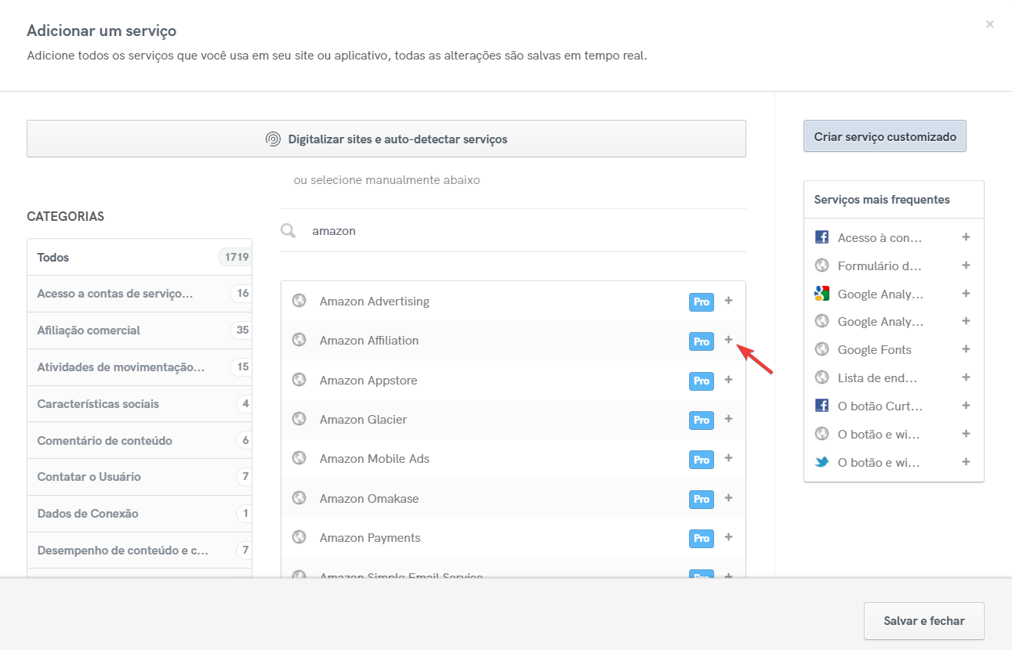This screenshot has width=1012, height=650.
Task: Click the magnifying glass search icon
Action: pos(288,230)
